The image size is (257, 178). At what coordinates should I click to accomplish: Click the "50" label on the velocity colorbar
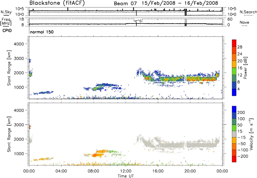(x=240, y=125)
